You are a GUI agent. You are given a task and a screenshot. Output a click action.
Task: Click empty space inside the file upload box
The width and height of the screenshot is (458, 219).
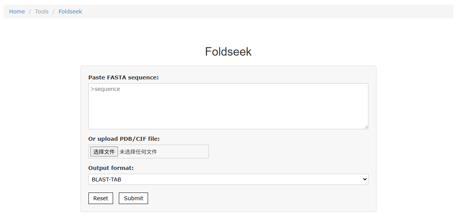183,152
